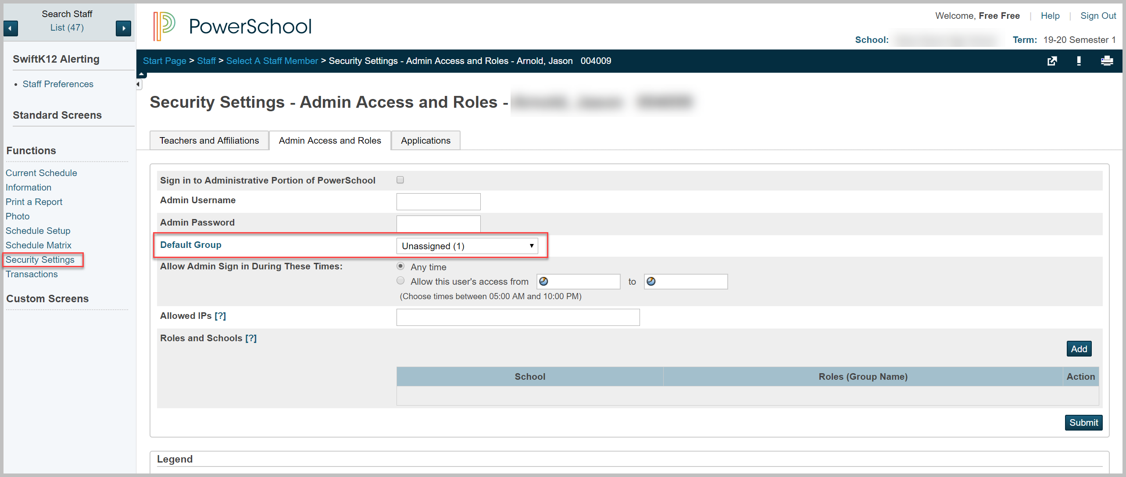Open the print view icon
The image size is (1126, 477).
click(1107, 60)
